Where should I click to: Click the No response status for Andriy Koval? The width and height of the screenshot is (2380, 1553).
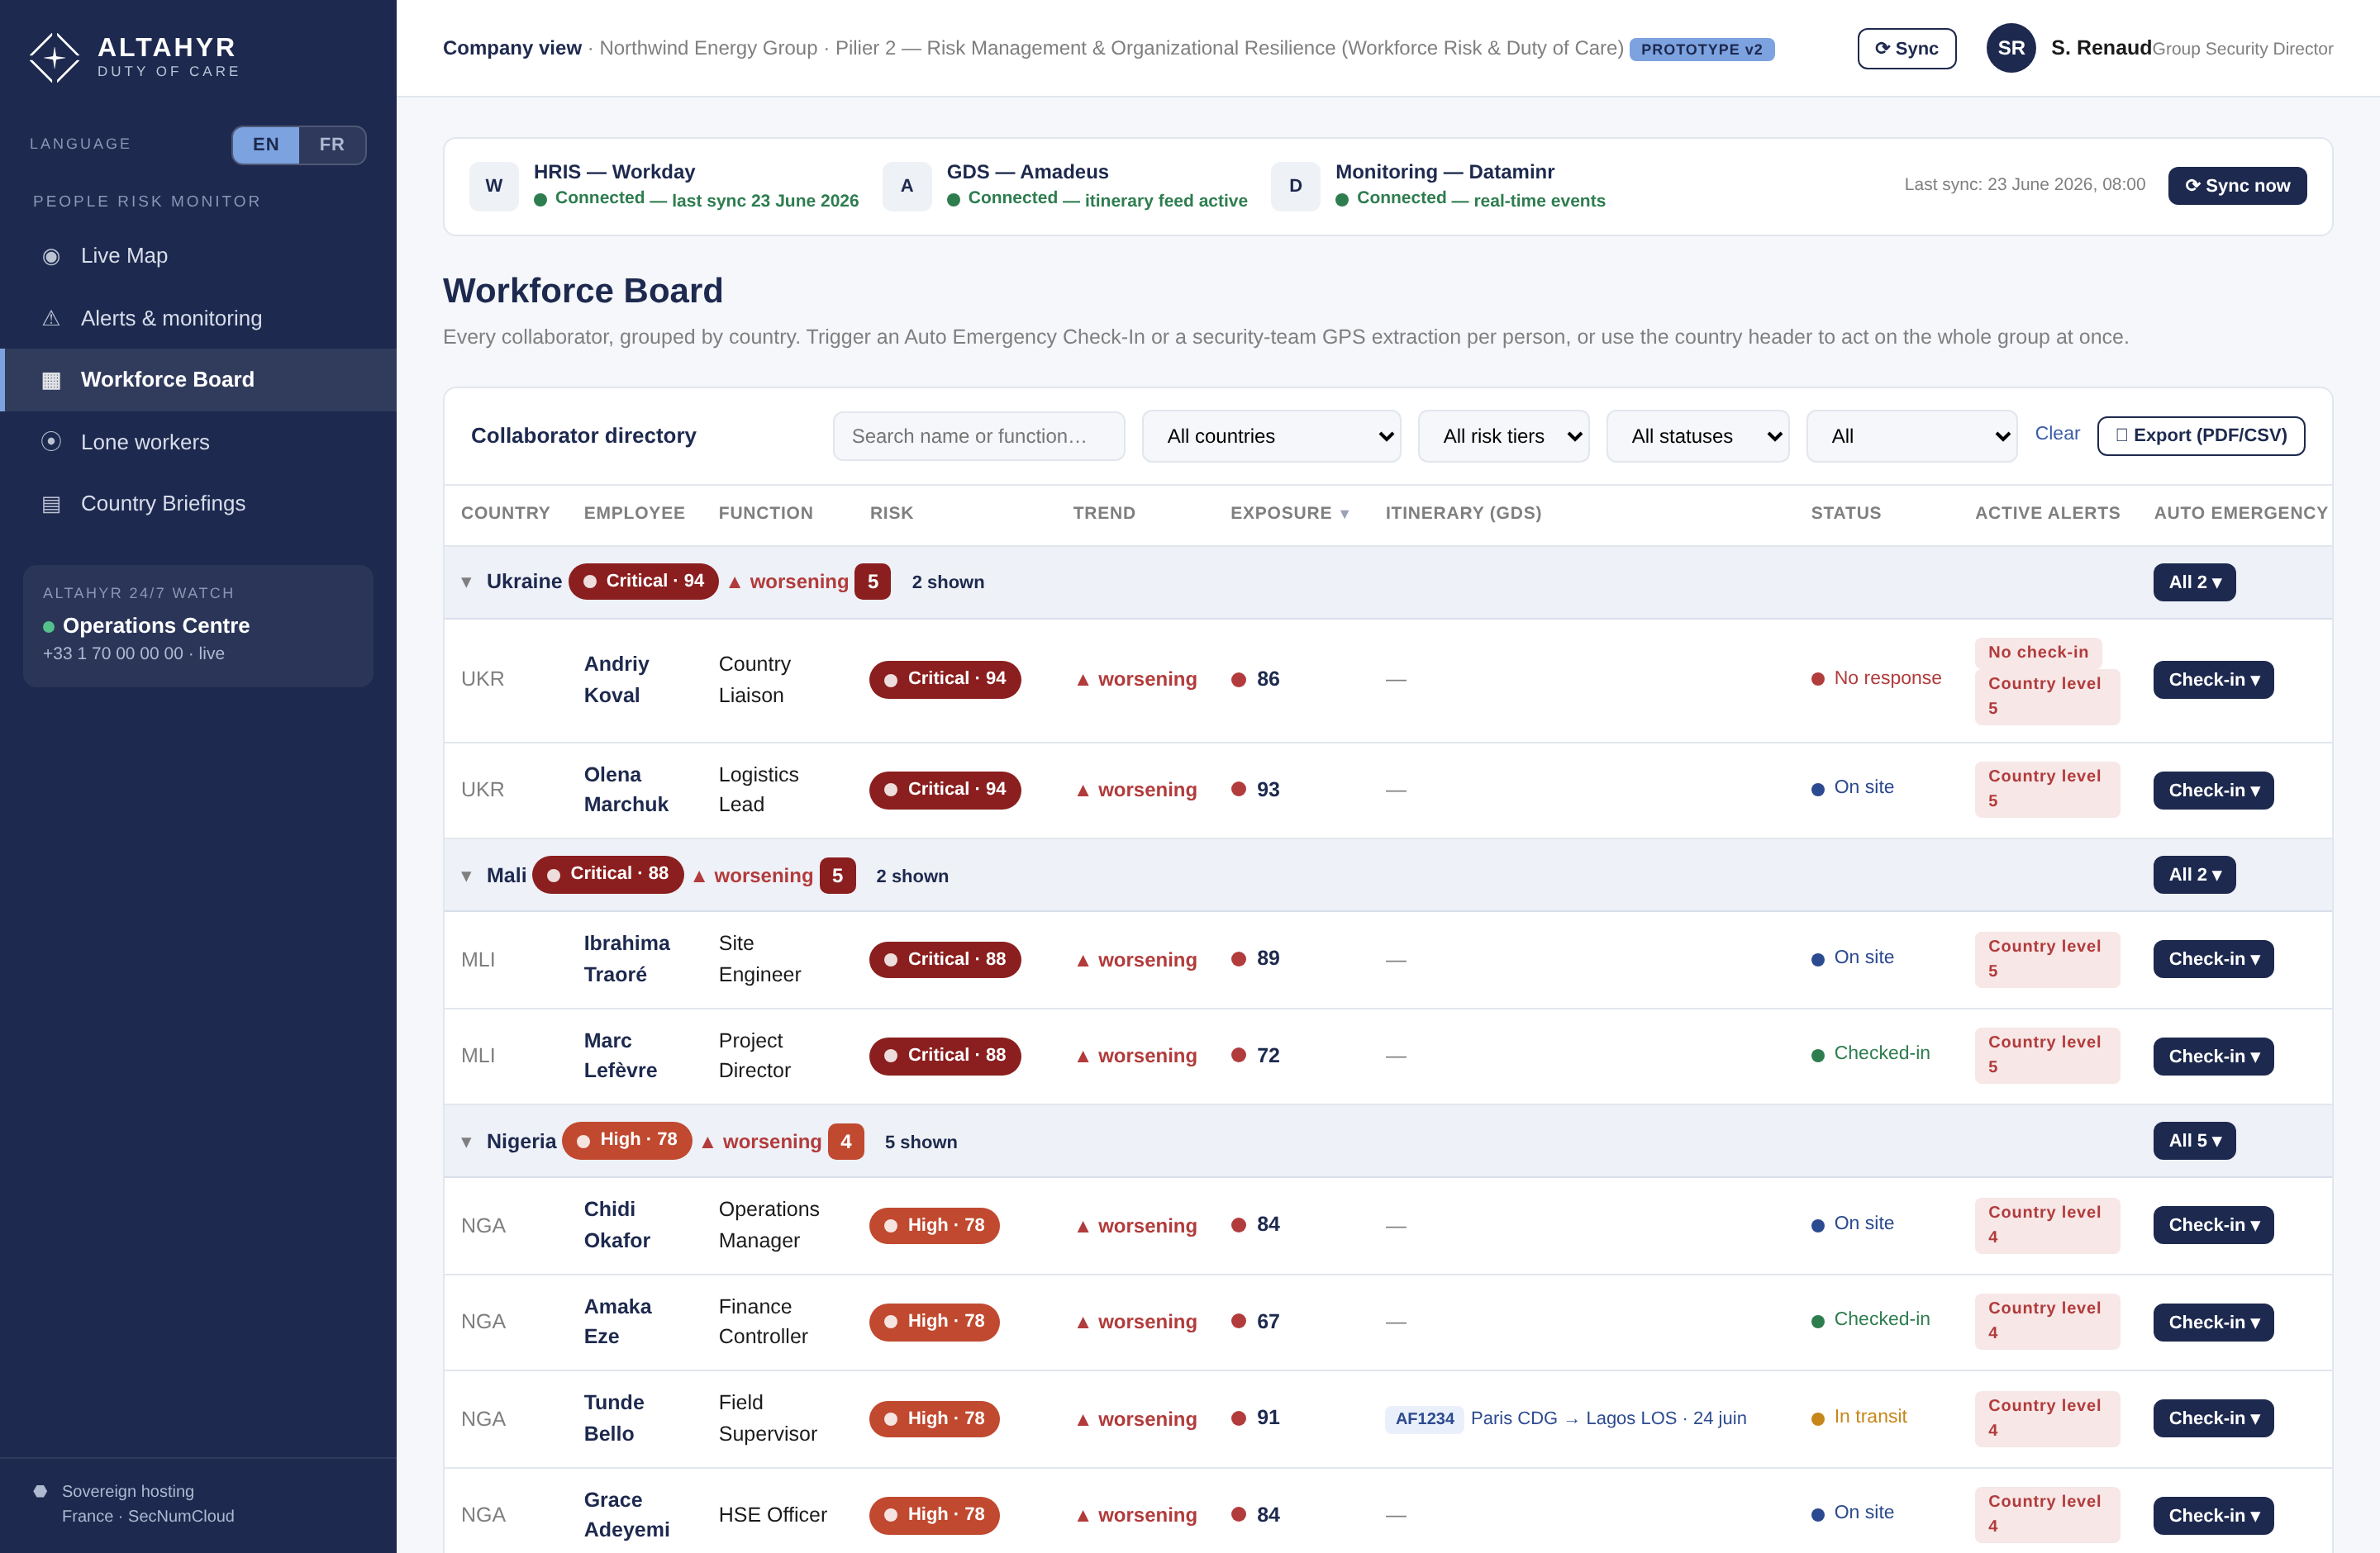[1876, 678]
